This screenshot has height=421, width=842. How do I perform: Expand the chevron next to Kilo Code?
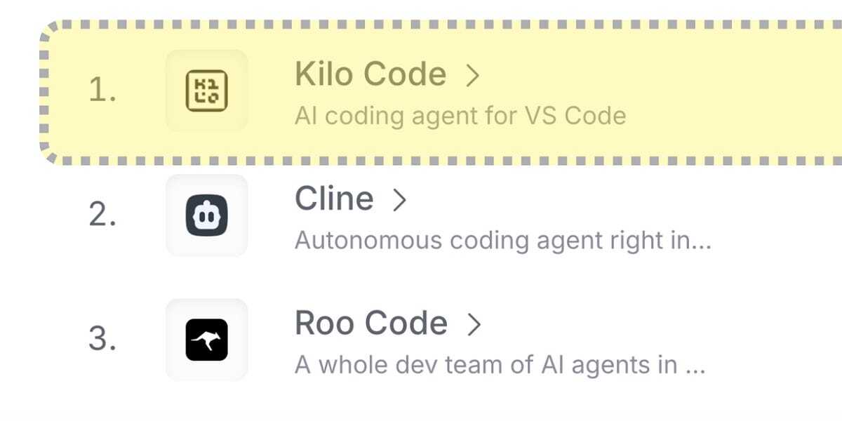point(474,76)
